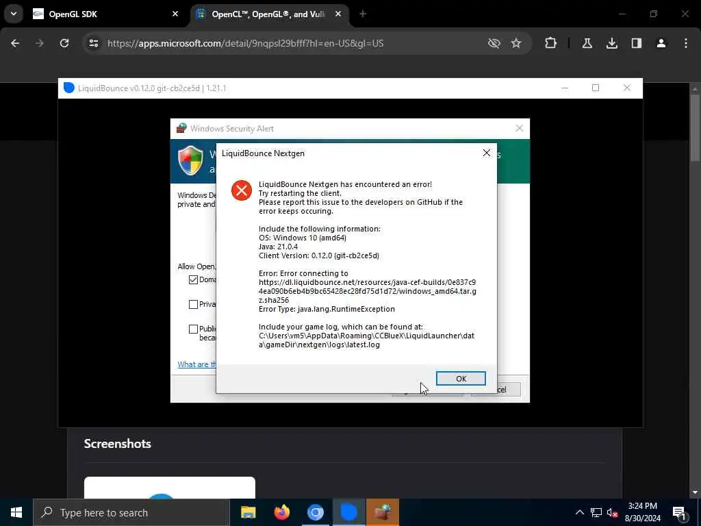Viewport: 701px width, 526px height.
Task: Click the Cancel button in Security Alert
Action: (x=509, y=389)
